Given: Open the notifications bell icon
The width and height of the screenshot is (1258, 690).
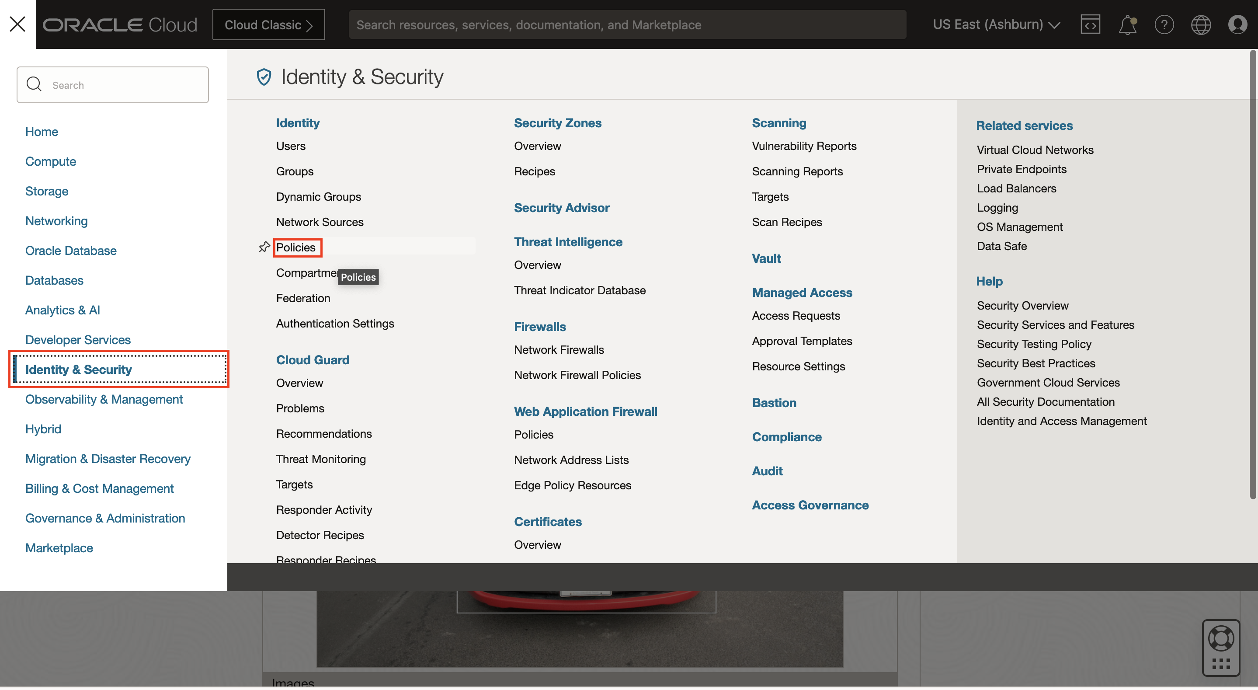Looking at the screenshot, I should [x=1127, y=24].
